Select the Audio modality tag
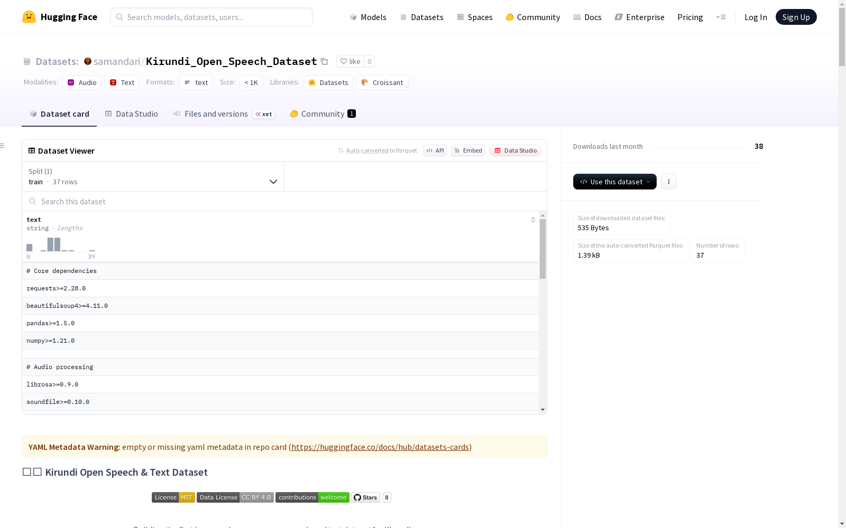 click(82, 82)
